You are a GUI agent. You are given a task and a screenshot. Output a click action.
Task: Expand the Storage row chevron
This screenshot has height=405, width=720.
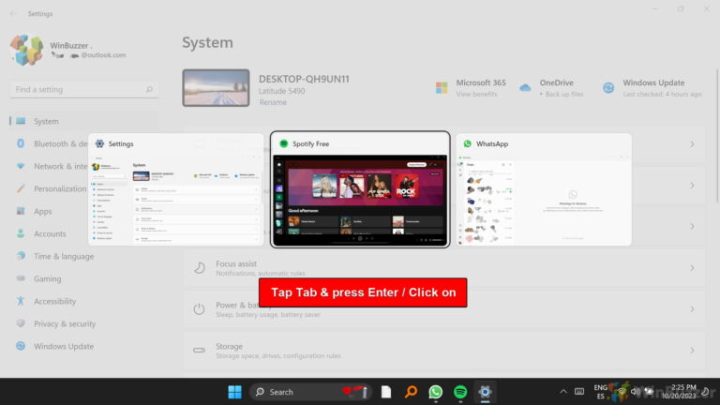pyautogui.click(x=692, y=351)
